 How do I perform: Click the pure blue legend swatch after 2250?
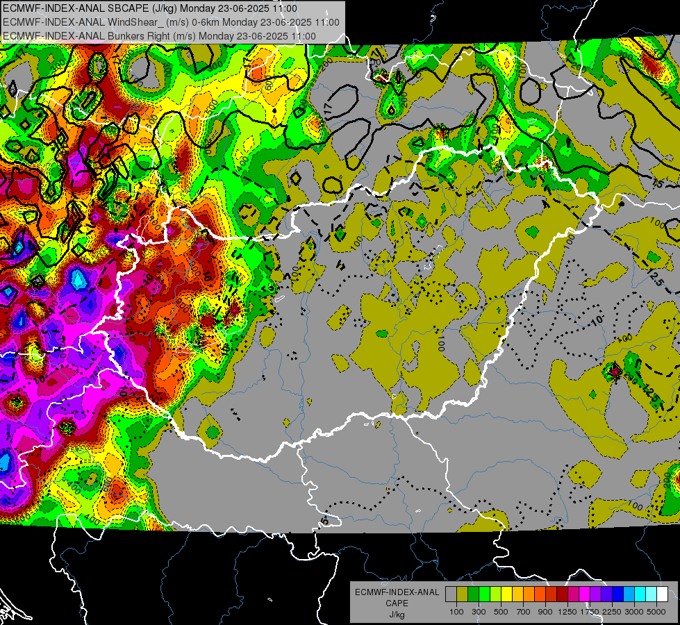pyautogui.click(x=618, y=594)
